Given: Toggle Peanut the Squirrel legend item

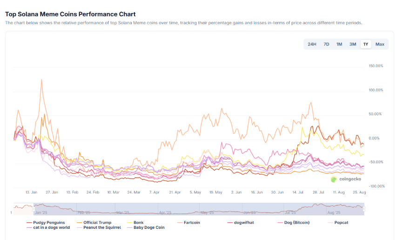Looking at the screenshot, I should (102, 227).
